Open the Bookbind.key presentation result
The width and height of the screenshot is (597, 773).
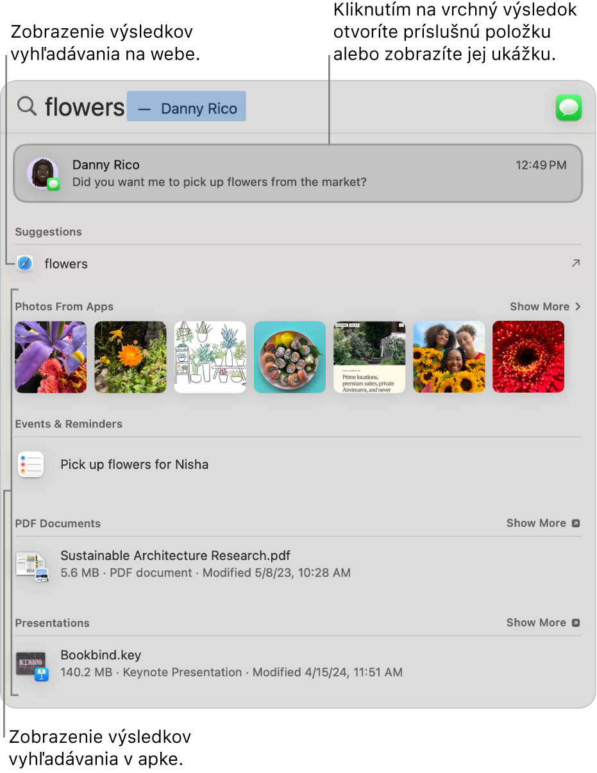[x=298, y=665]
